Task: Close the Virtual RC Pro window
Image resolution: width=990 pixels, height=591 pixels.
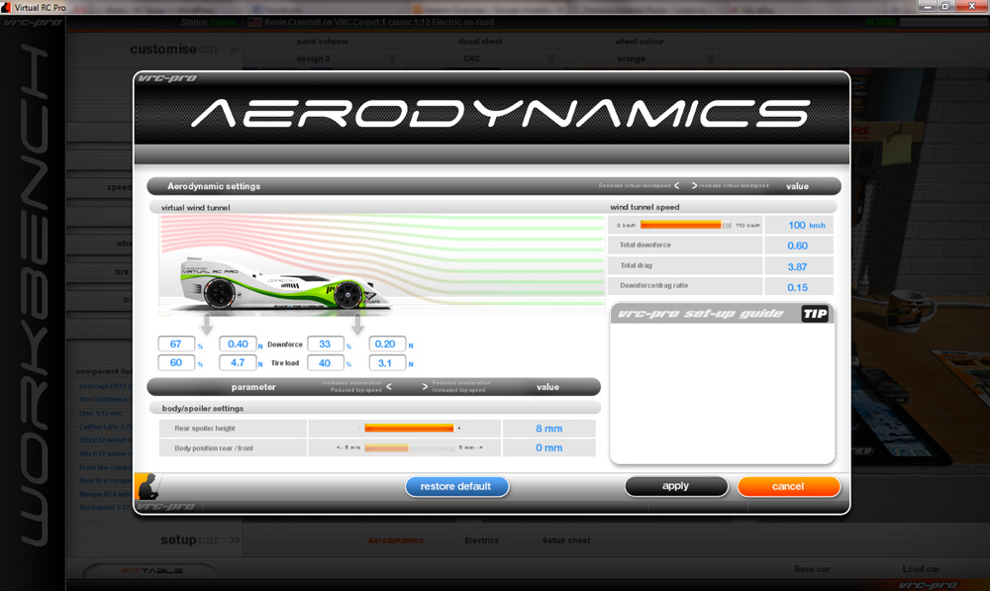Action: (x=972, y=6)
